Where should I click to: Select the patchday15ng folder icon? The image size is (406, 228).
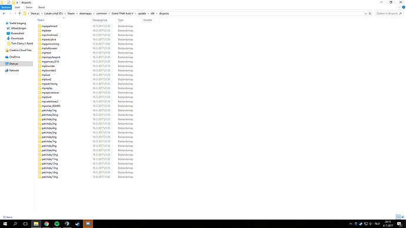(39, 177)
